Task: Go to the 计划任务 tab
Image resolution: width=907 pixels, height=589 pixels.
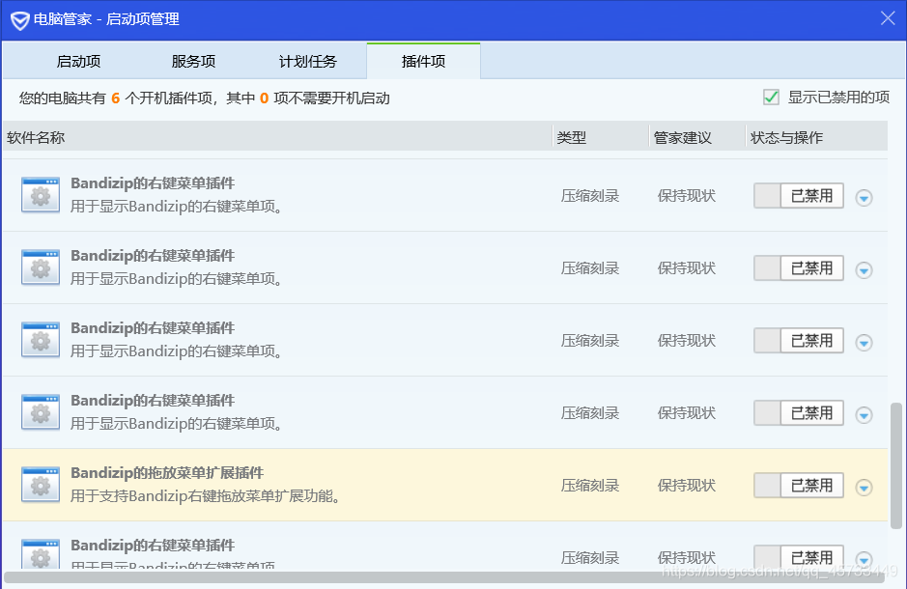Action: point(308,61)
